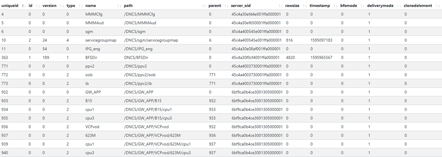The image size is (442, 157).
Task: Click version value 189
Action: point(45,58)
